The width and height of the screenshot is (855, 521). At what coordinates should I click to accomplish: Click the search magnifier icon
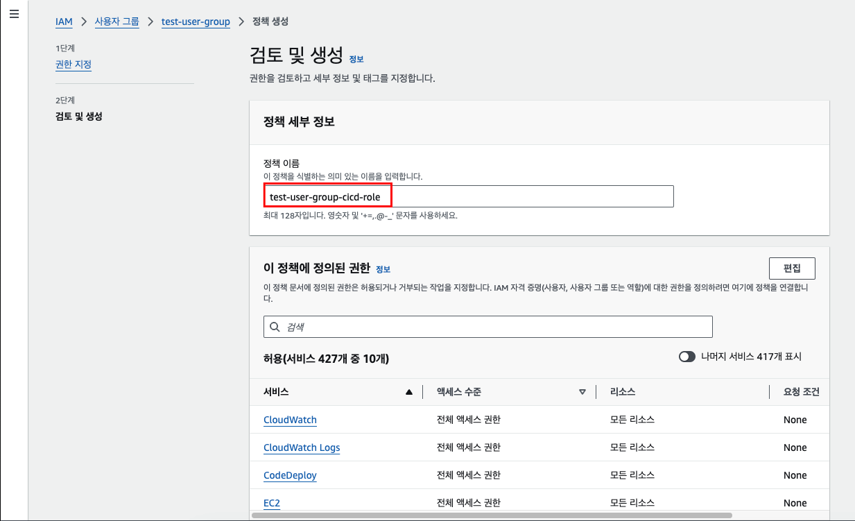point(275,326)
